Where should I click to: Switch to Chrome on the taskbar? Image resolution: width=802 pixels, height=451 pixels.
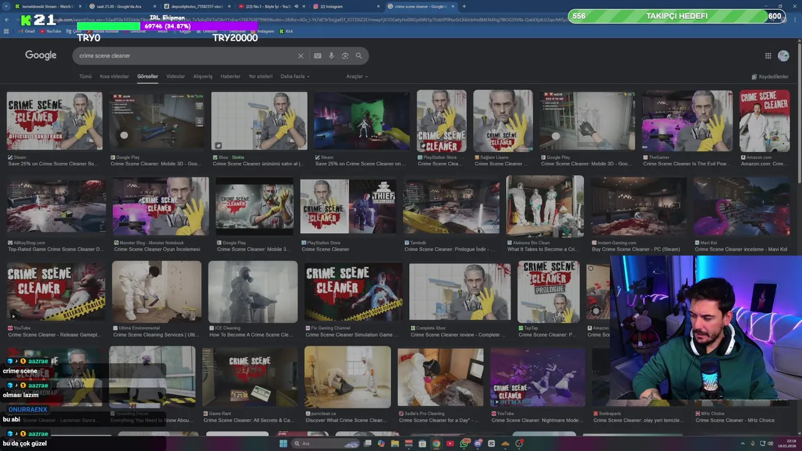[436, 443]
